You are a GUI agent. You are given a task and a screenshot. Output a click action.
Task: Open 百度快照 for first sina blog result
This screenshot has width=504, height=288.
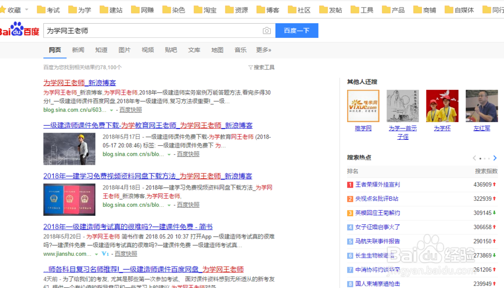(131, 110)
